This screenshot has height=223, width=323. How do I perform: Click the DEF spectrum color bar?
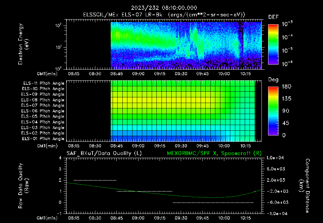[x=273, y=44]
